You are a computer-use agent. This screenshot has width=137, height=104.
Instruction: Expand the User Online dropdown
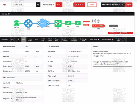pyautogui.click(x=94, y=40)
